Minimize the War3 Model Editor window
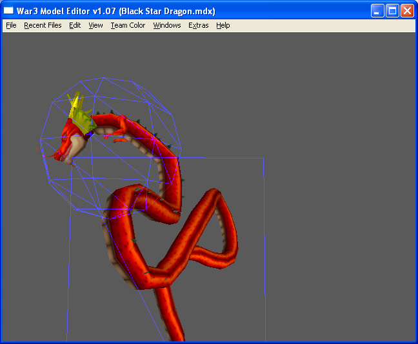Image resolution: width=418 pixels, height=344 pixels. coord(377,11)
